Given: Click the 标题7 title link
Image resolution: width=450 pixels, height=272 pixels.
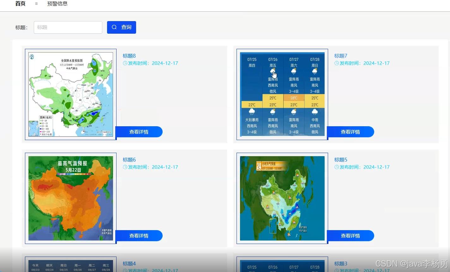Looking at the screenshot, I should click(341, 56).
